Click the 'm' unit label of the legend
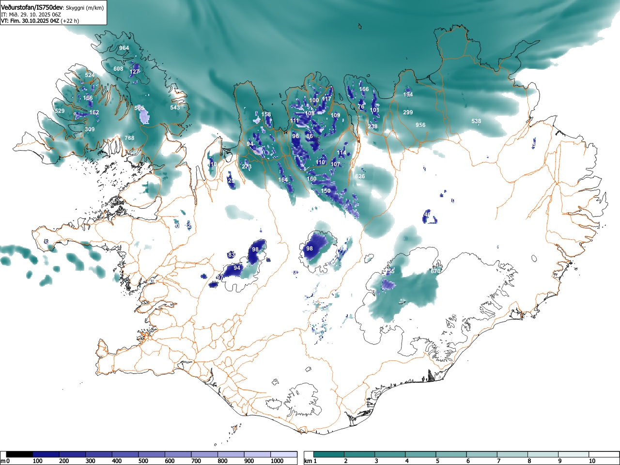The width and height of the screenshot is (620, 465). [3, 461]
